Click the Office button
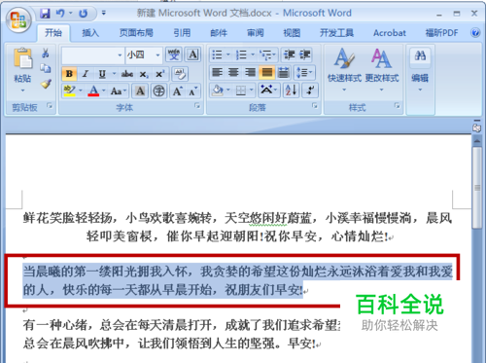Viewport: 486px width, 363px height. 18,19
